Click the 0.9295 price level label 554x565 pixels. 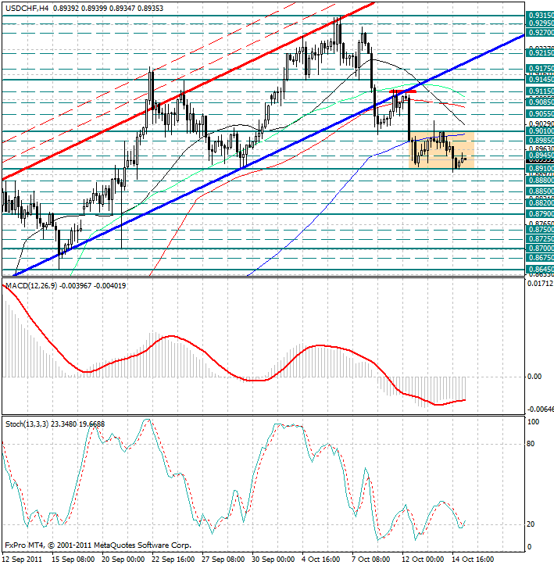point(540,23)
